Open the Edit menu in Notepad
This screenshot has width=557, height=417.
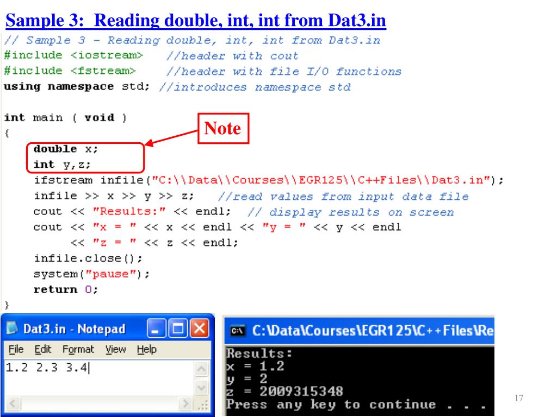click(x=42, y=349)
